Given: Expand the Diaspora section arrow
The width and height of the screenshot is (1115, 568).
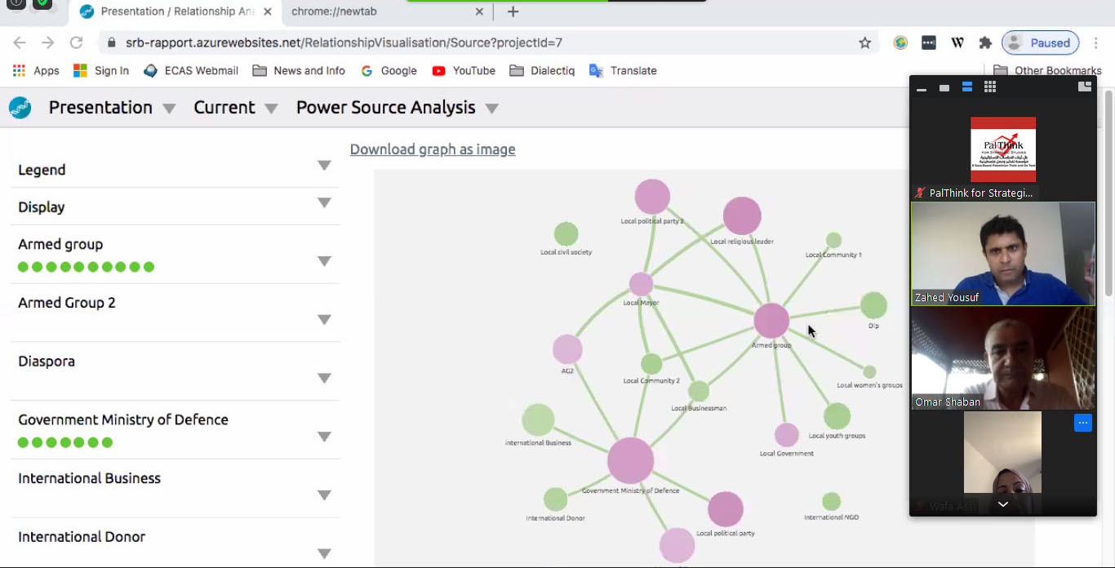Looking at the screenshot, I should (324, 379).
